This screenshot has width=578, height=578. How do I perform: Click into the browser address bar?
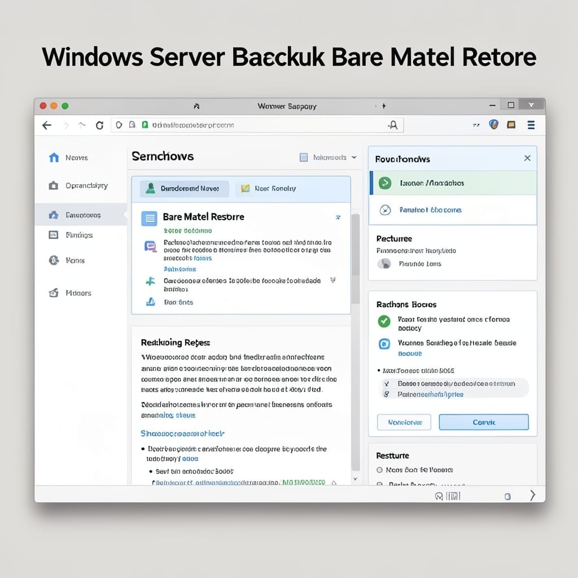(257, 125)
